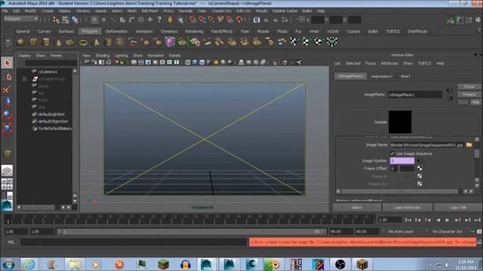Viewport: 483px width, 271px height.
Task: Toggle Use Image Sequence checkbox
Action: pyautogui.click(x=392, y=154)
